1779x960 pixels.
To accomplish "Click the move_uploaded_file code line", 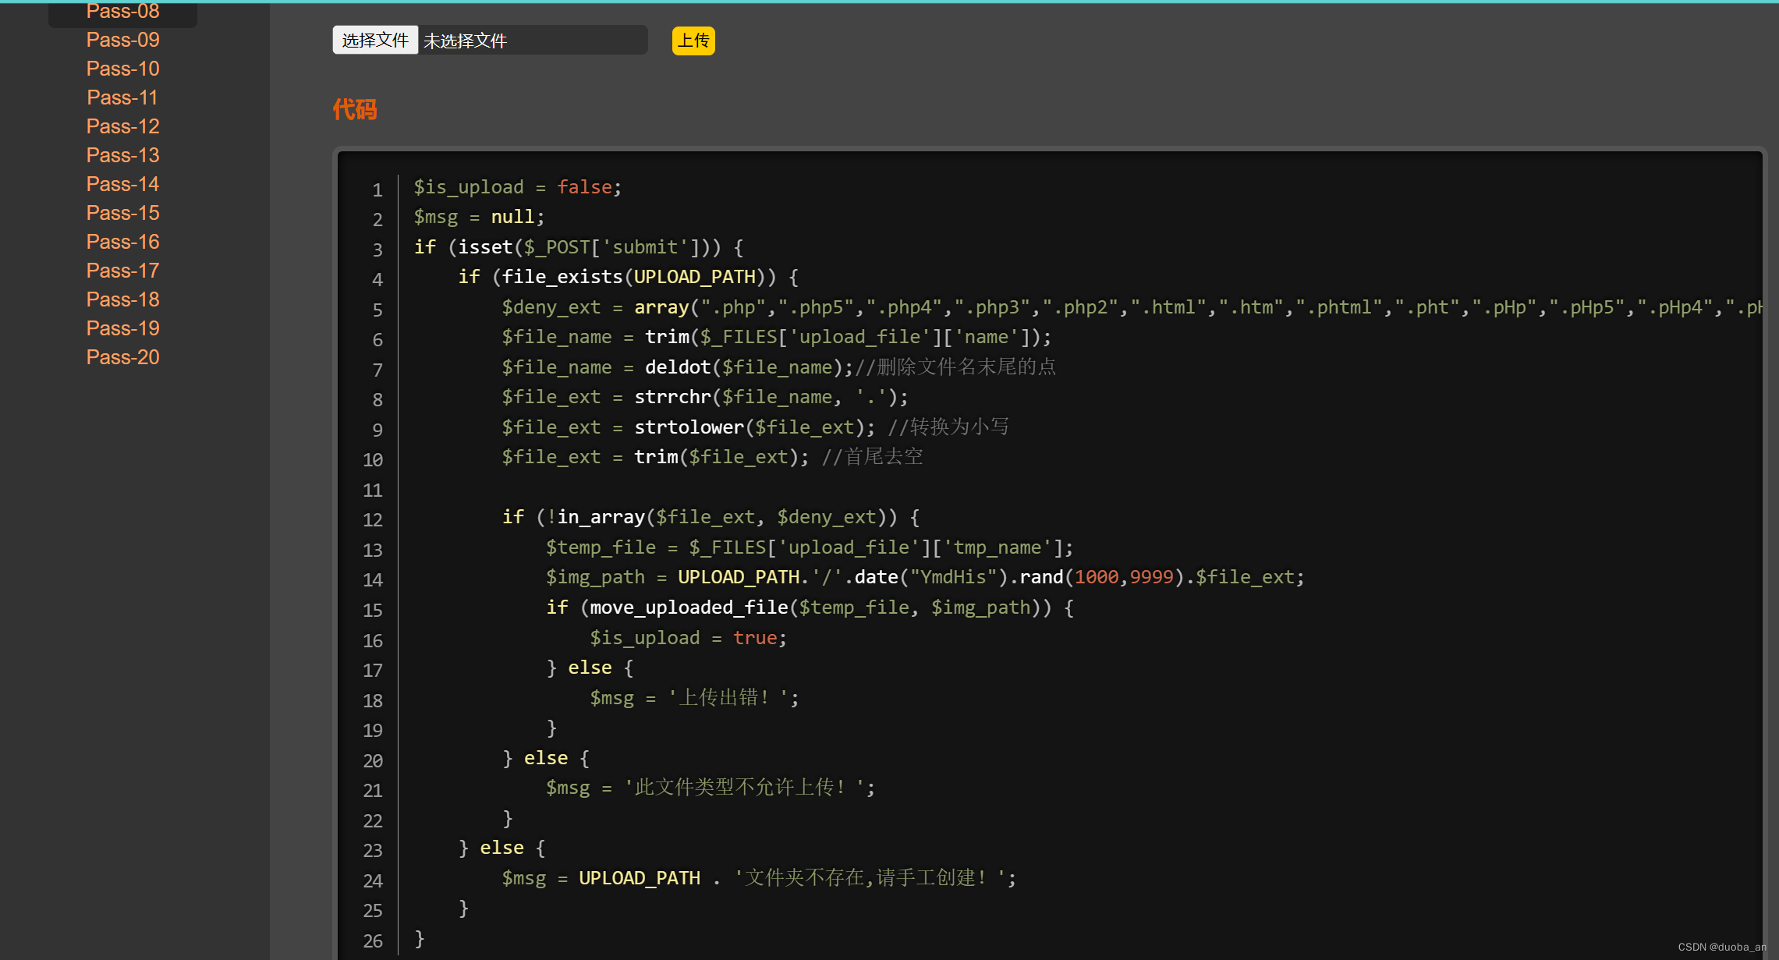I will click(x=810, y=608).
